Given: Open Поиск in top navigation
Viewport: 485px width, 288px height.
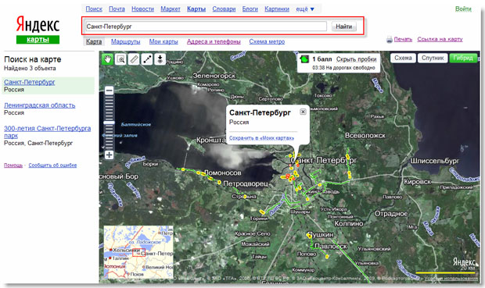Looking at the screenshot, I should click(94, 9).
